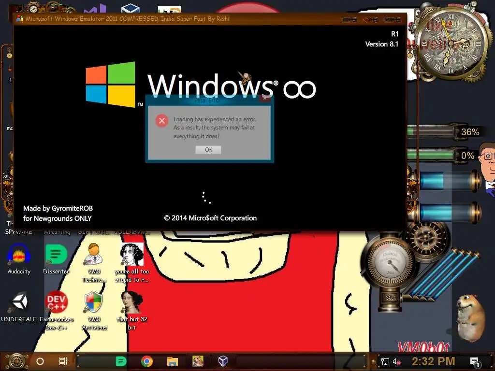Open the Embarcadero Dev-C++ shortcut

pyautogui.click(x=57, y=311)
